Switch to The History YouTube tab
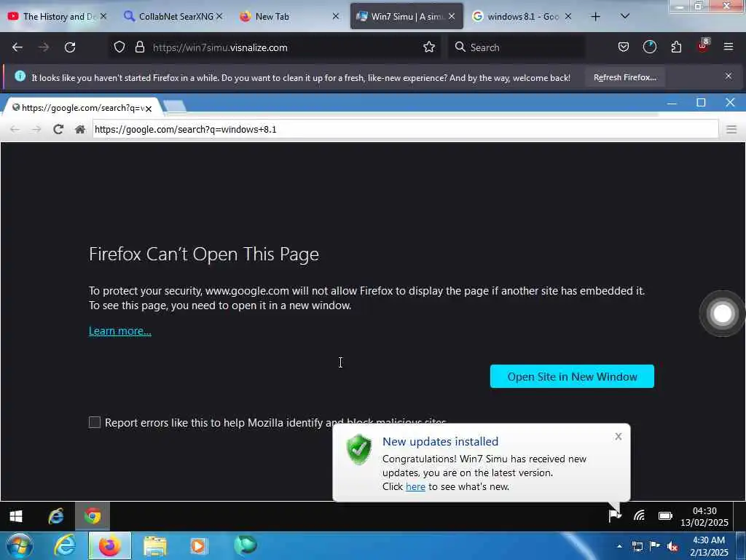This screenshot has height=560, width=746. (56, 17)
